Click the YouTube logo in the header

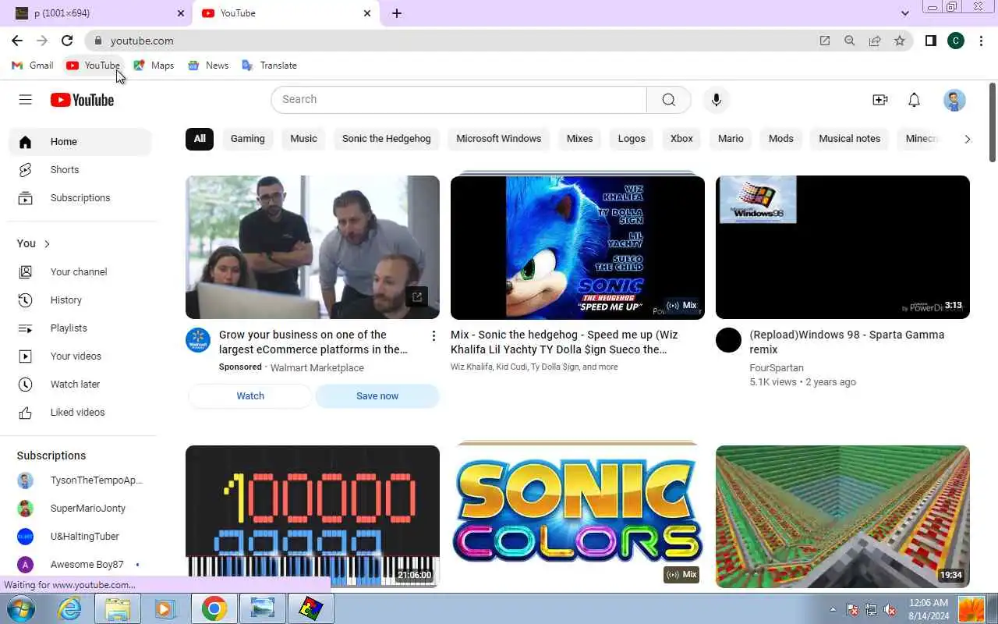click(x=82, y=100)
